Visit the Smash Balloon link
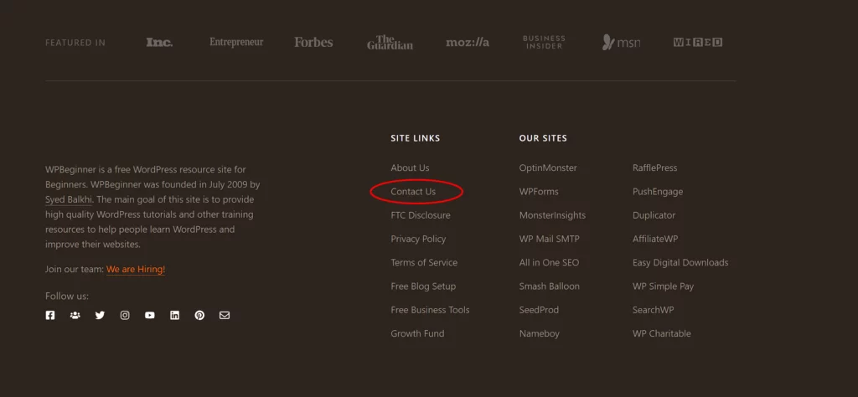The height and width of the screenshot is (397, 858). pos(550,286)
